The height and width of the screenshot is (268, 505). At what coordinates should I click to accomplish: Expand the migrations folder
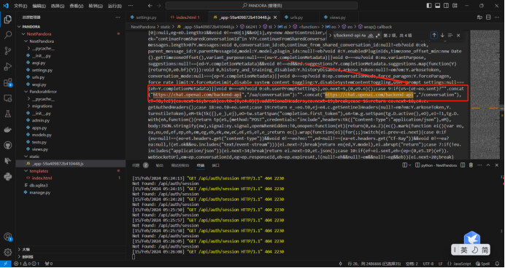coord(28,106)
